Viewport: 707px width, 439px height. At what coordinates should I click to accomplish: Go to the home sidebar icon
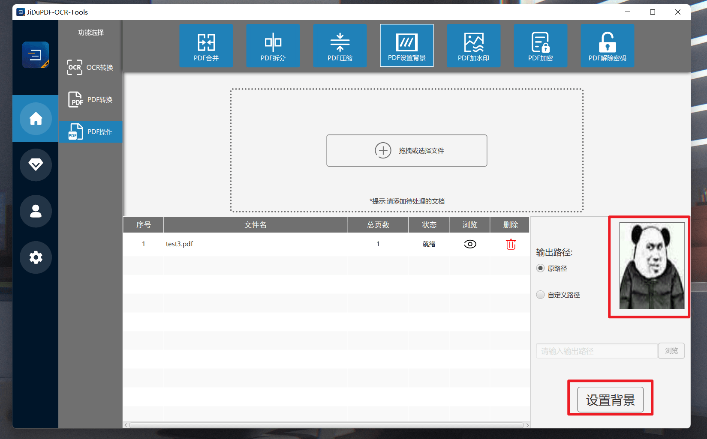pyautogui.click(x=36, y=119)
